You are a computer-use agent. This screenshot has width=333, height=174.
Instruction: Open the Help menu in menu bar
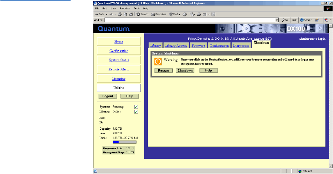click(x=146, y=9)
